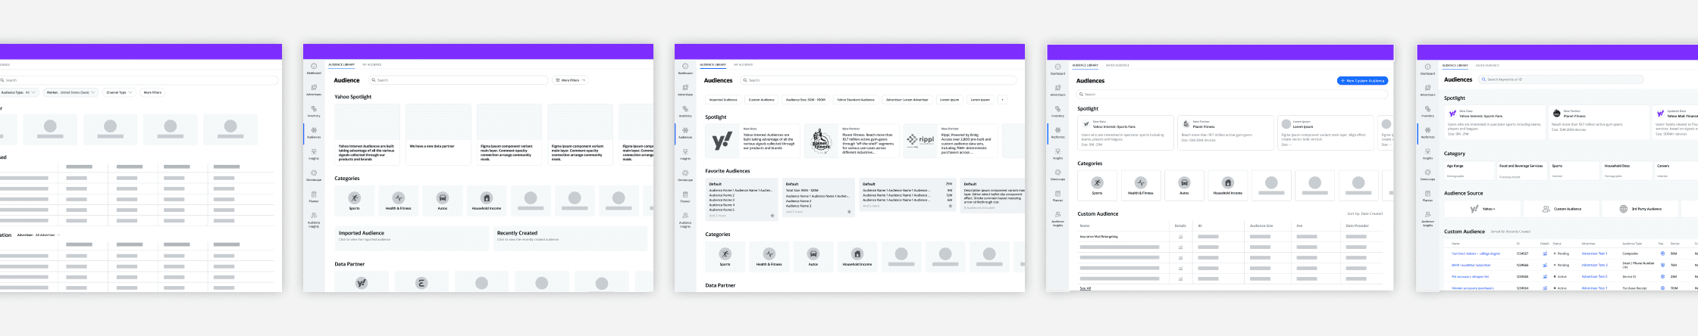Open Dashboard icon in Audience Source mockup sidebar
1698x336 pixels.
(x=1427, y=67)
